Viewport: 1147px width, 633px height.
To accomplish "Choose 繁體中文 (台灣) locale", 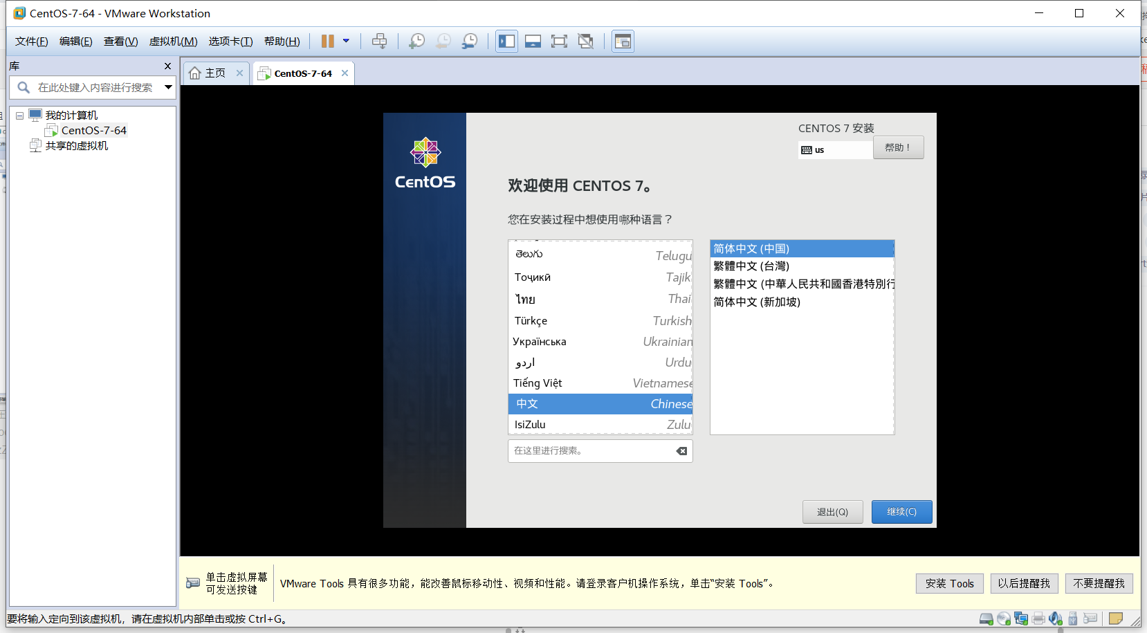I will pos(802,266).
